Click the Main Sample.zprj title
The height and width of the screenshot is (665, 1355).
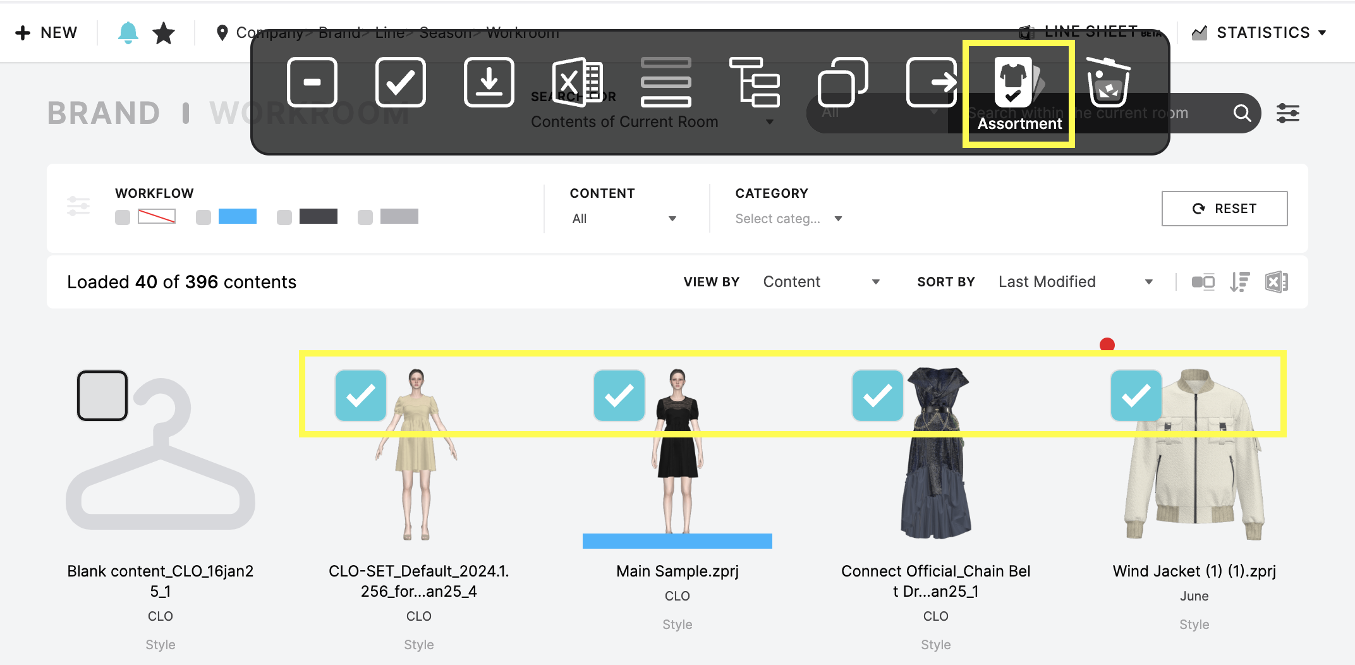click(677, 571)
